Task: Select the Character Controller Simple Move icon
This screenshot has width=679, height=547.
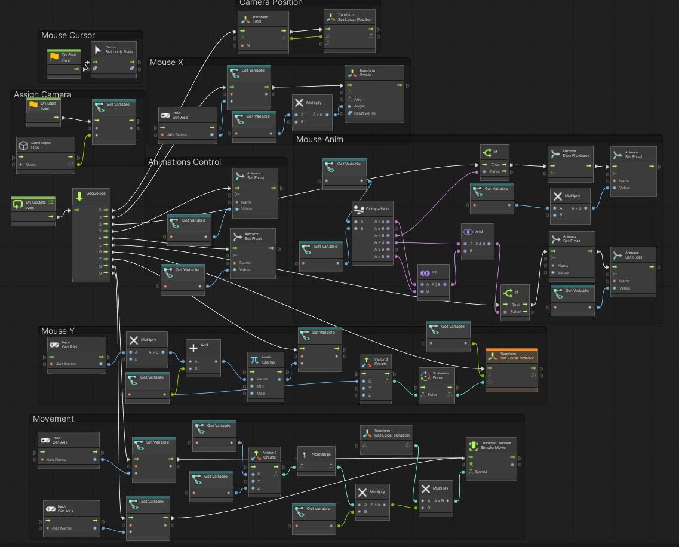Action: 474,445
